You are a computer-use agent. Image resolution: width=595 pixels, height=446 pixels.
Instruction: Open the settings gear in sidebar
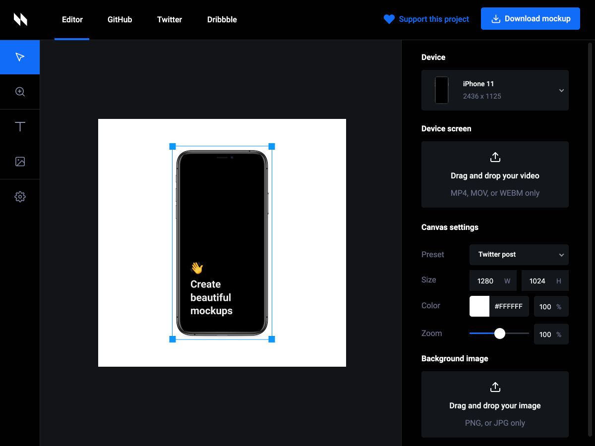[20, 197]
